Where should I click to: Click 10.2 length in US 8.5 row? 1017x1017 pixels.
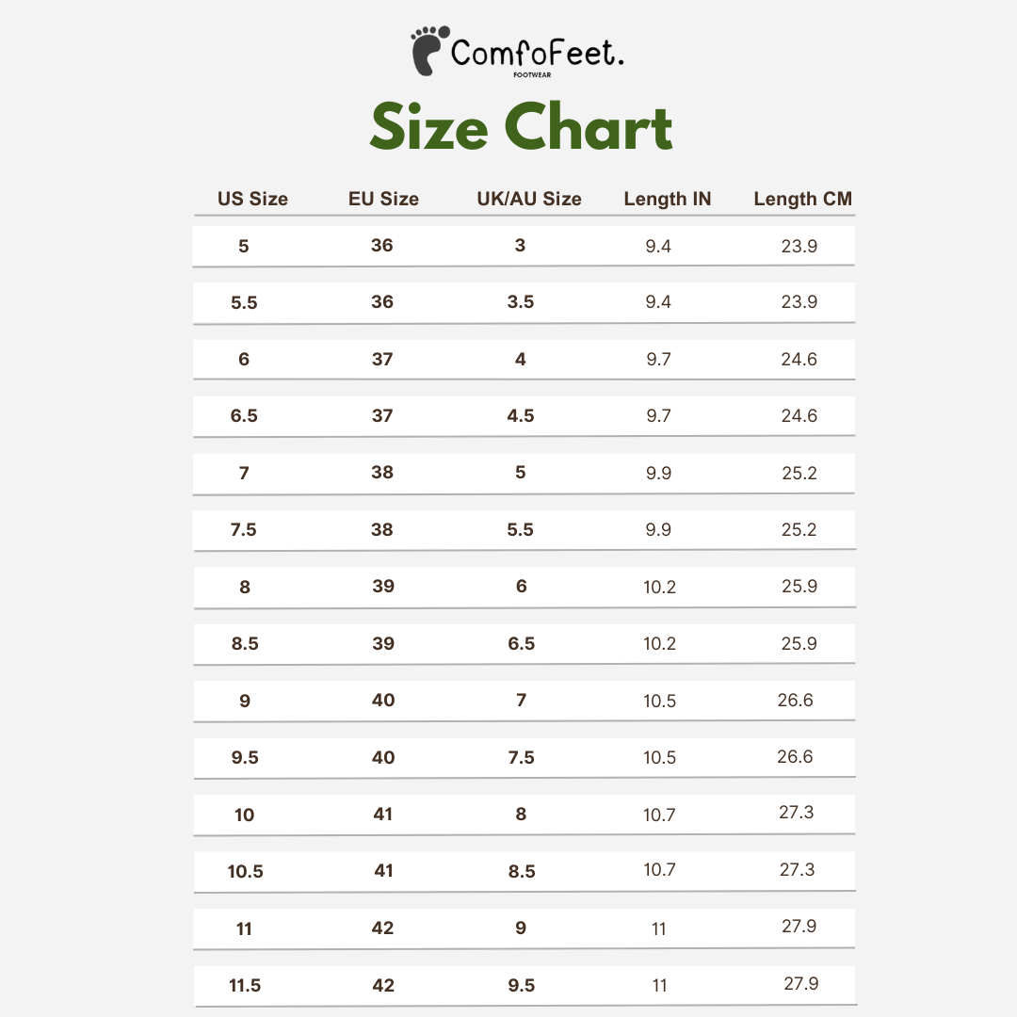pyautogui.click(x=659, y=644)
